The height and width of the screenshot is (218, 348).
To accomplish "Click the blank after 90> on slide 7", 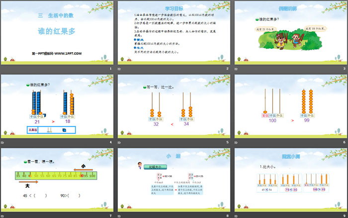I will 74,196.
